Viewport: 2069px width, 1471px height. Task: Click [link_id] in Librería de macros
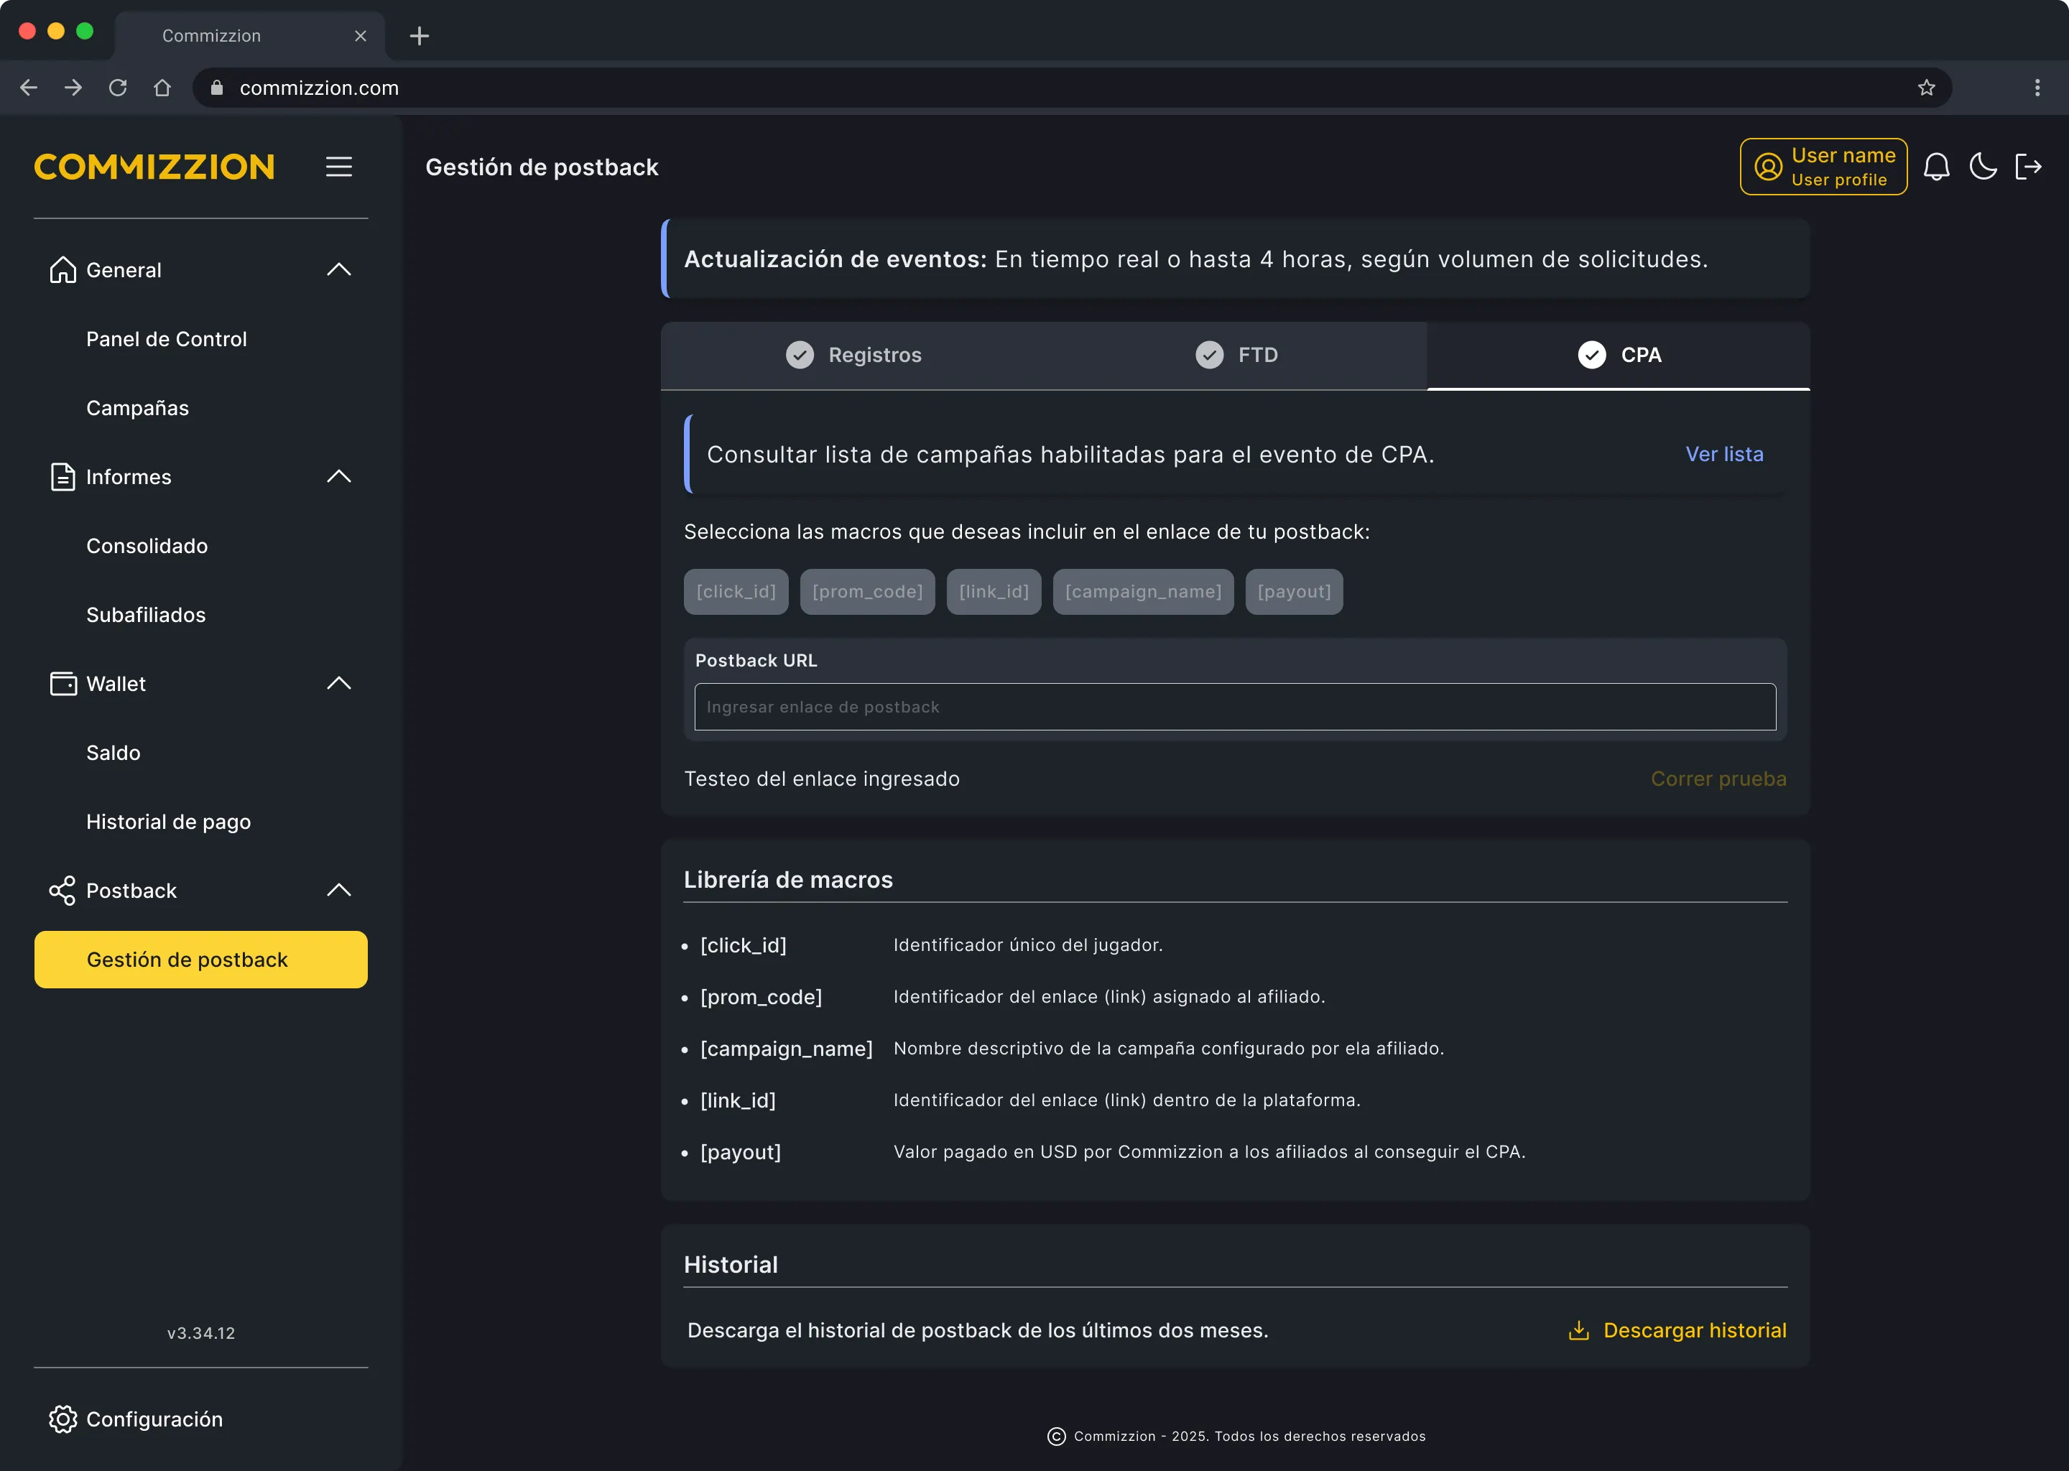tap(739, 1100)
